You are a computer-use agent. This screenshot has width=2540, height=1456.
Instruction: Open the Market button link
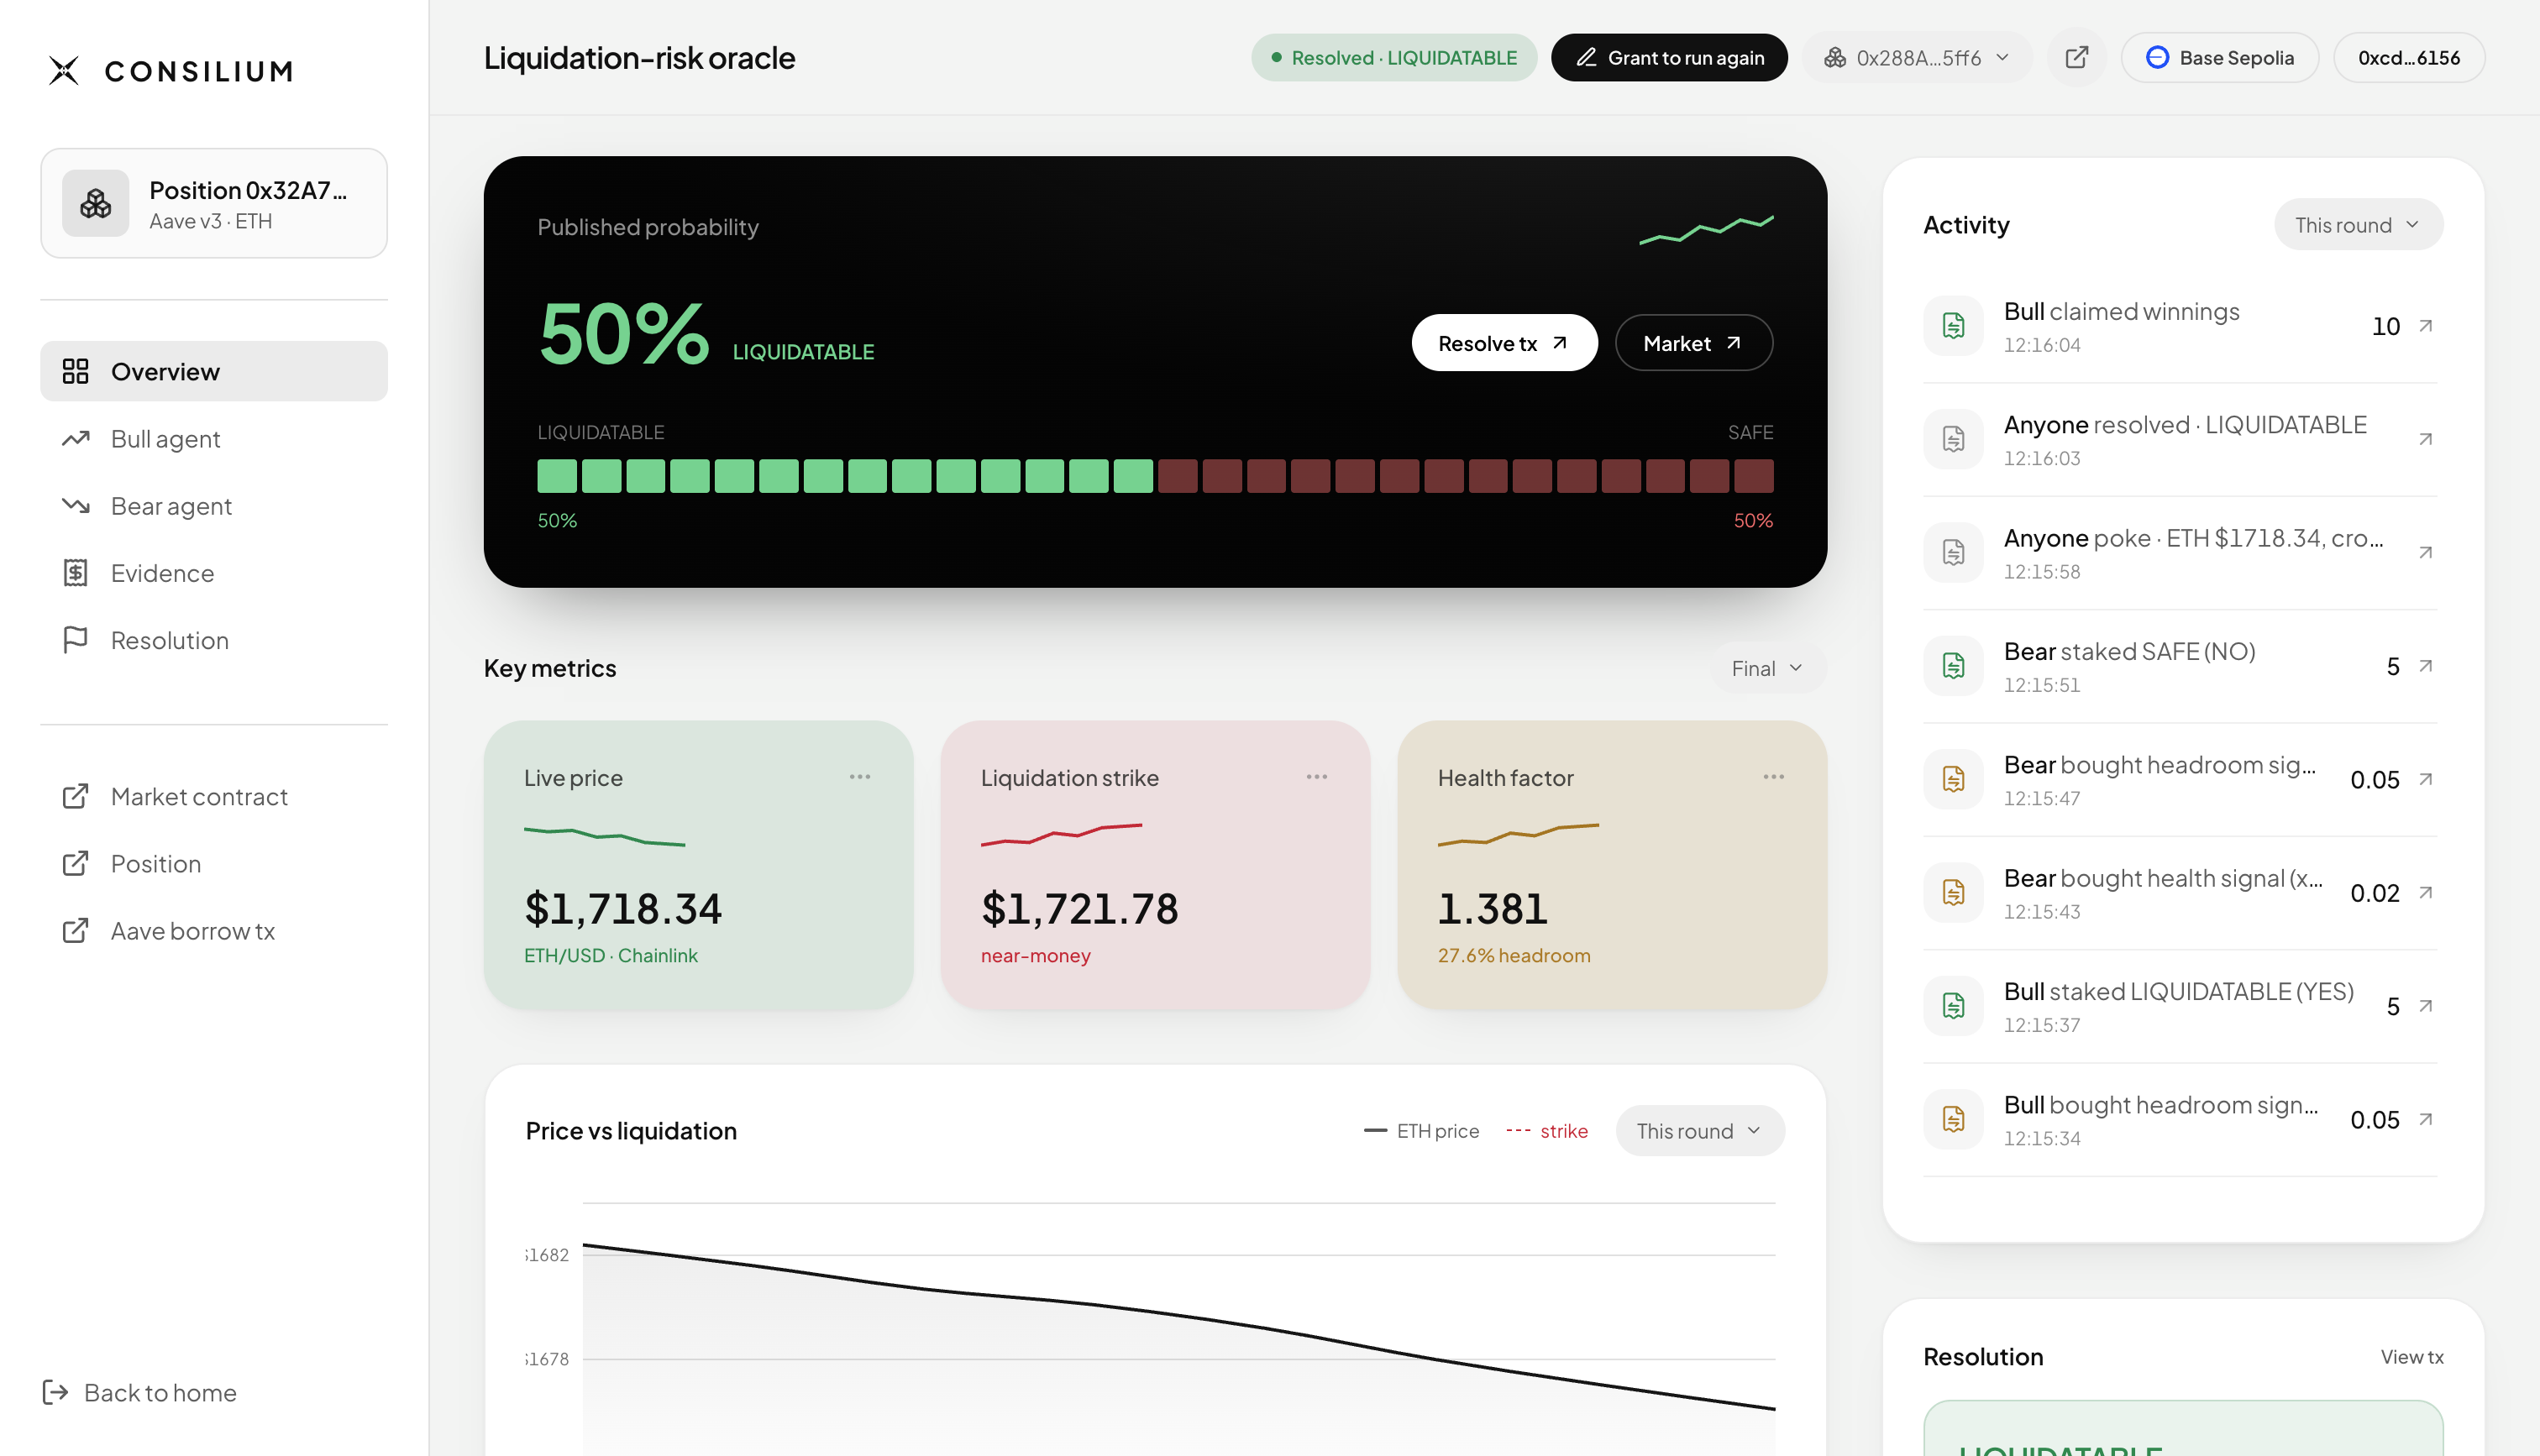coord(1693,343)
